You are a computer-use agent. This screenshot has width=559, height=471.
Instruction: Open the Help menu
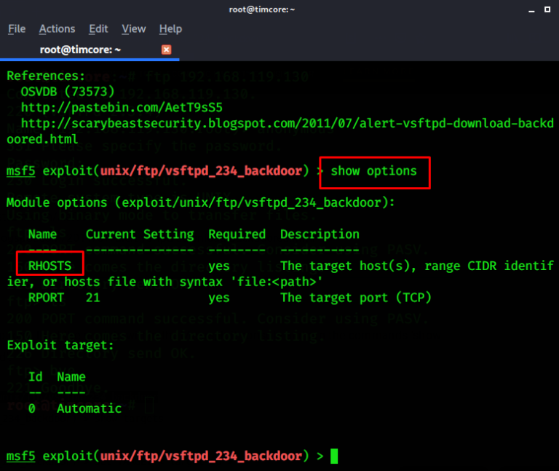pos(170,28)
